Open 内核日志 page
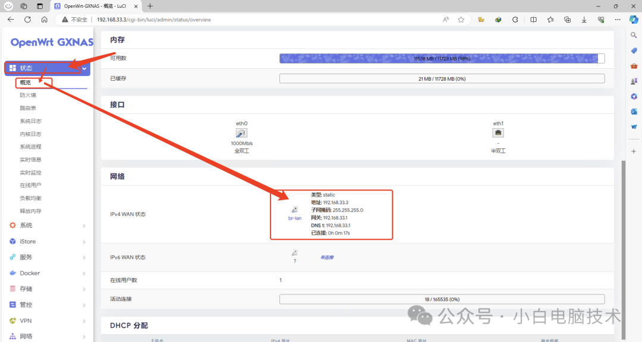The width and height of the screenshot is (642, 342). pyautogui.click(x=31, y=134)
